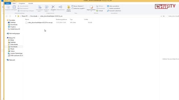This screenshot has height=100, width=179.
Task: Click video_downloadhelper-4.9.22-fx_sm breadcrumb segment
Action: coord(51,16)
